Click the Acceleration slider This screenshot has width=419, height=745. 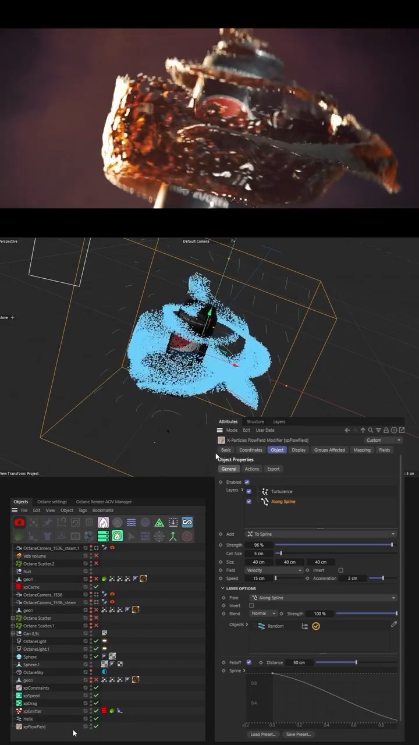[384, 578]
